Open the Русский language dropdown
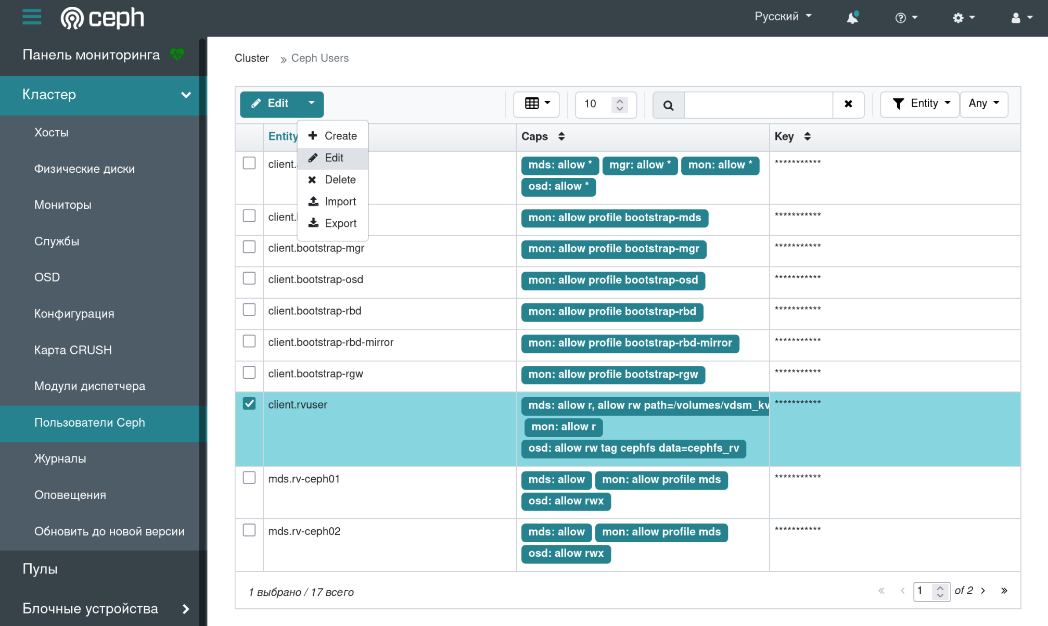Viewport: 1048px width, 626px height. (x=783, y=17)
